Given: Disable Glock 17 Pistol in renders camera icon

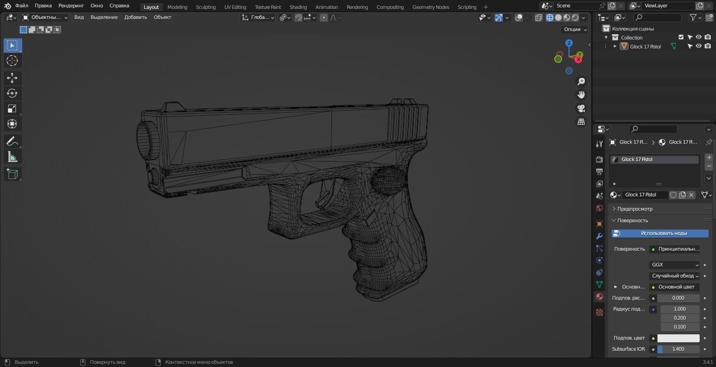Looking at the screenshot, I should [708, 46].
